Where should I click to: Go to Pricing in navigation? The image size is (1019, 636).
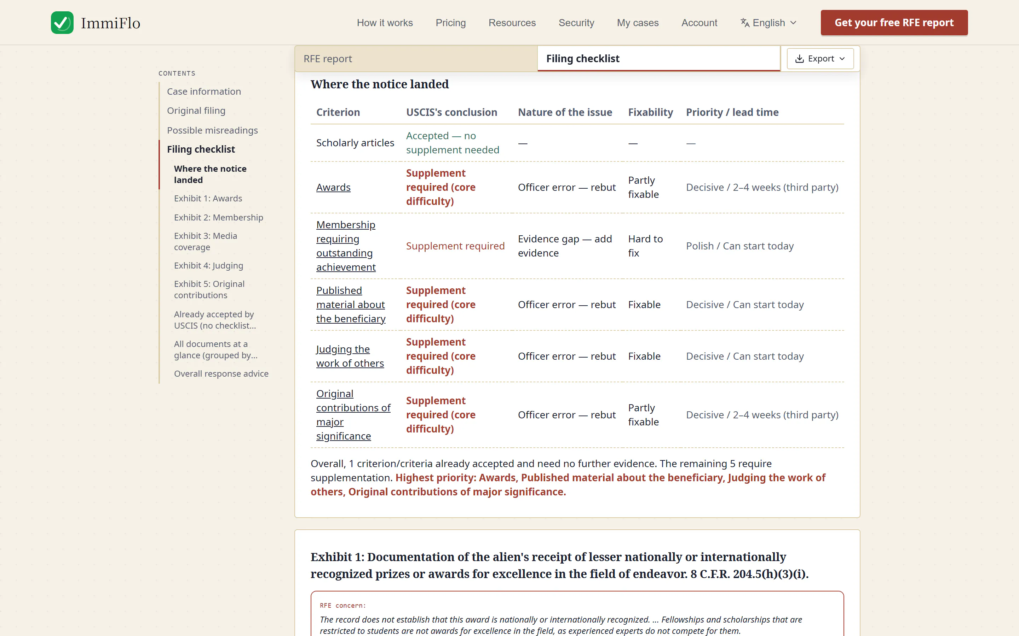[450, 23]
